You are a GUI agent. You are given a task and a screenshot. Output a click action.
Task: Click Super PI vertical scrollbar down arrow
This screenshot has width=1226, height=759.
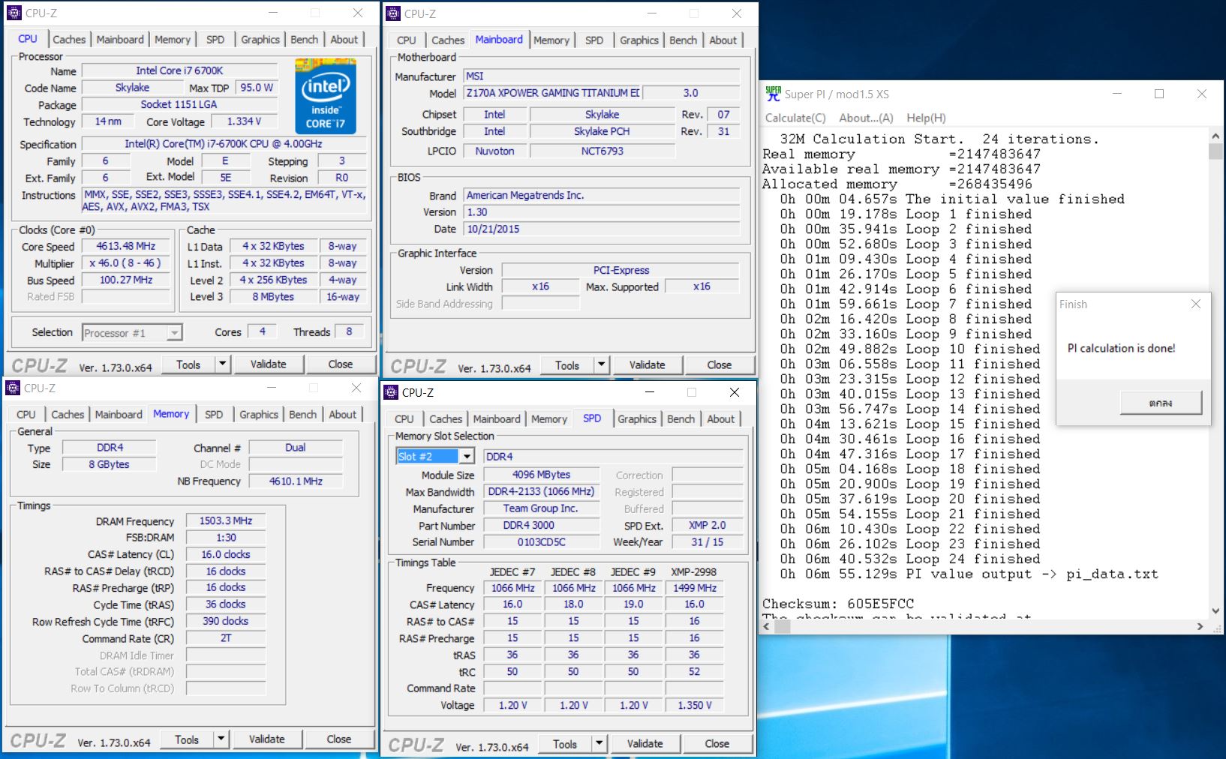point(1215,610)
